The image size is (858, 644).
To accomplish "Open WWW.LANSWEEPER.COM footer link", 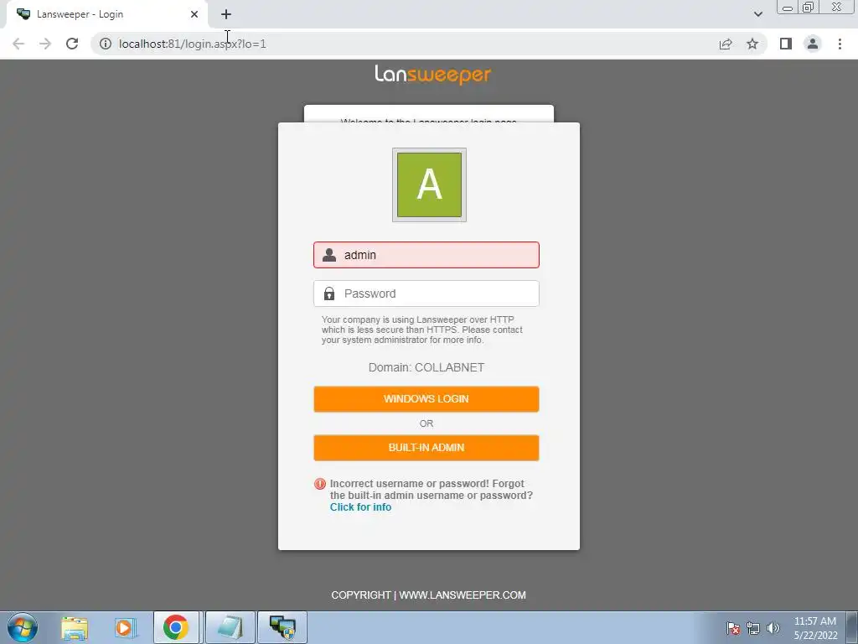I will pyautogui.click(x=463, y=595).
